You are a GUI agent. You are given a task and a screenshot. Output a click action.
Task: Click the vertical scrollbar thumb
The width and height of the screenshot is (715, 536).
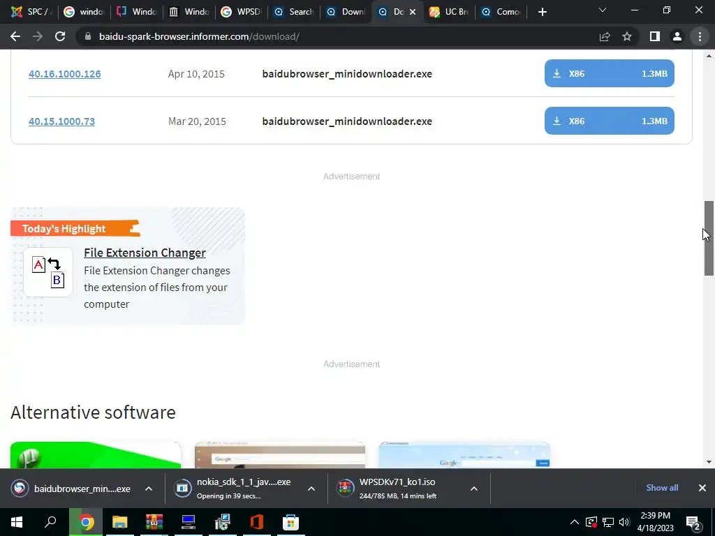click(x=709, y=238)
